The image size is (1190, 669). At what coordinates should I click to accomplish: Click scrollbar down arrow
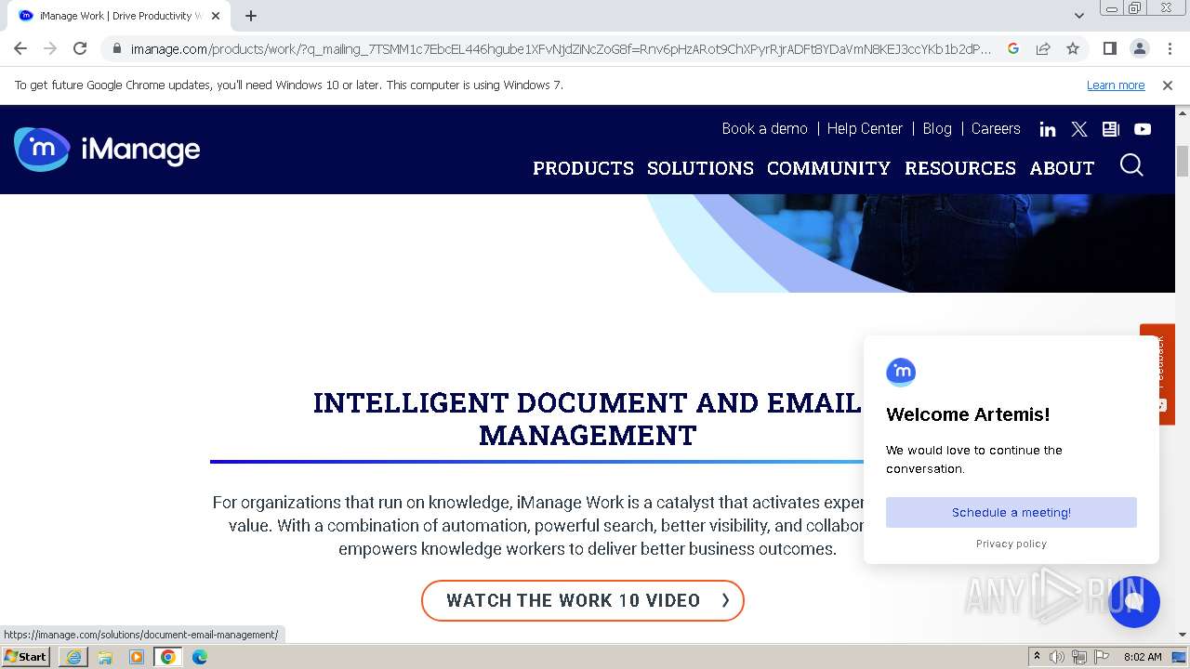(1183, 635)
